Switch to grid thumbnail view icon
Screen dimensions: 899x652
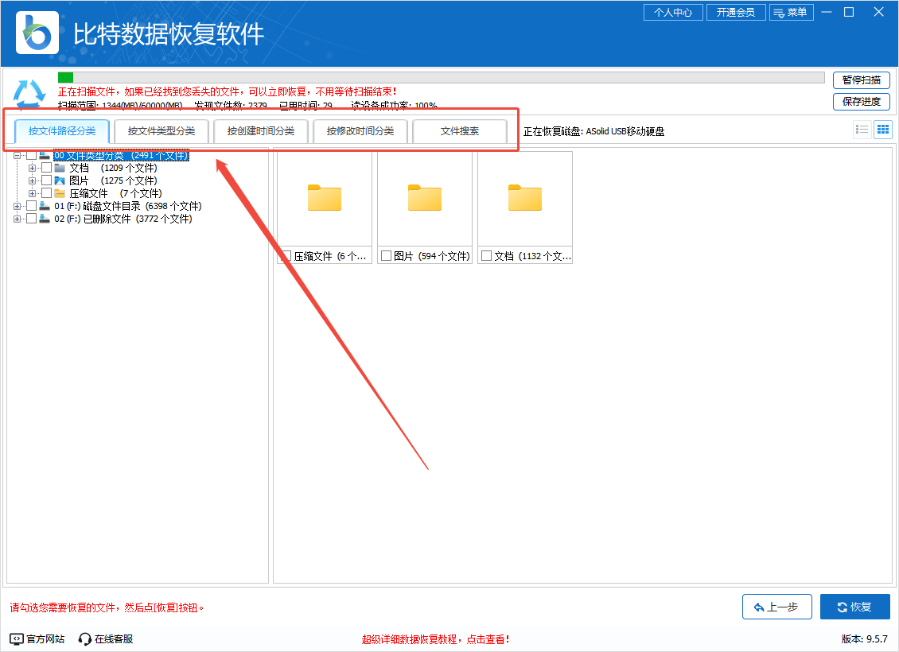pyautogui.click(x=883, y=130)
